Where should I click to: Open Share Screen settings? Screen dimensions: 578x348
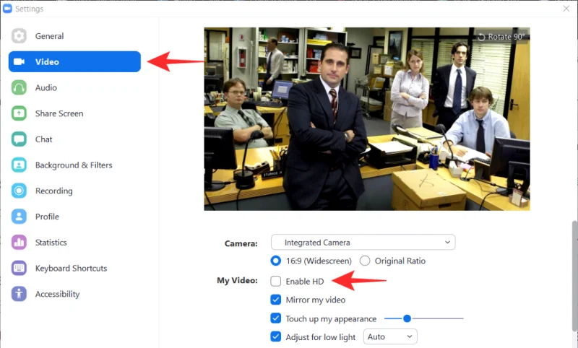coord(74,113)
